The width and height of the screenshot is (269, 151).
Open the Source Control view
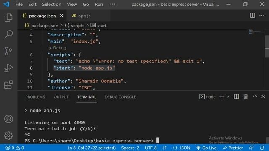8,51
